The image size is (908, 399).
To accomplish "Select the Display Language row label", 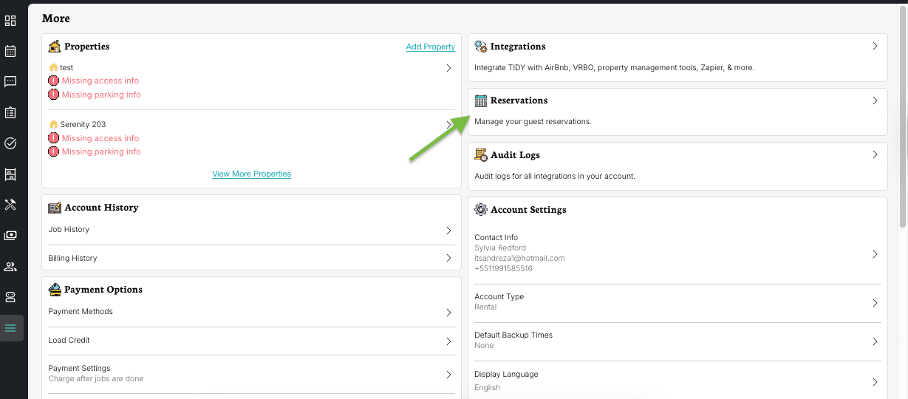I will pyautogui.click(x=506, y=374).
